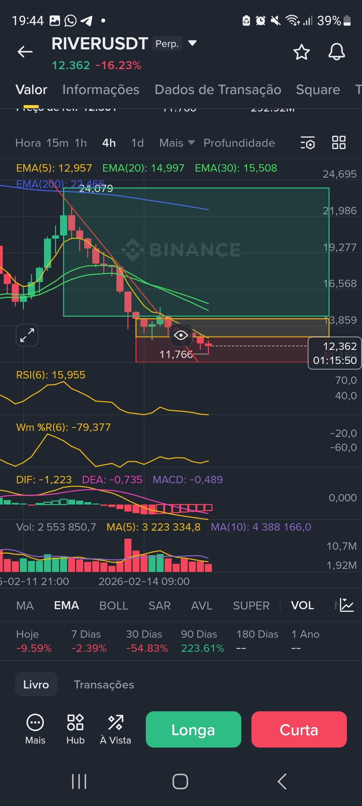Select the 4h timeframe
Viewport: 362px width, 806px height.
click(x=109, y=143)
